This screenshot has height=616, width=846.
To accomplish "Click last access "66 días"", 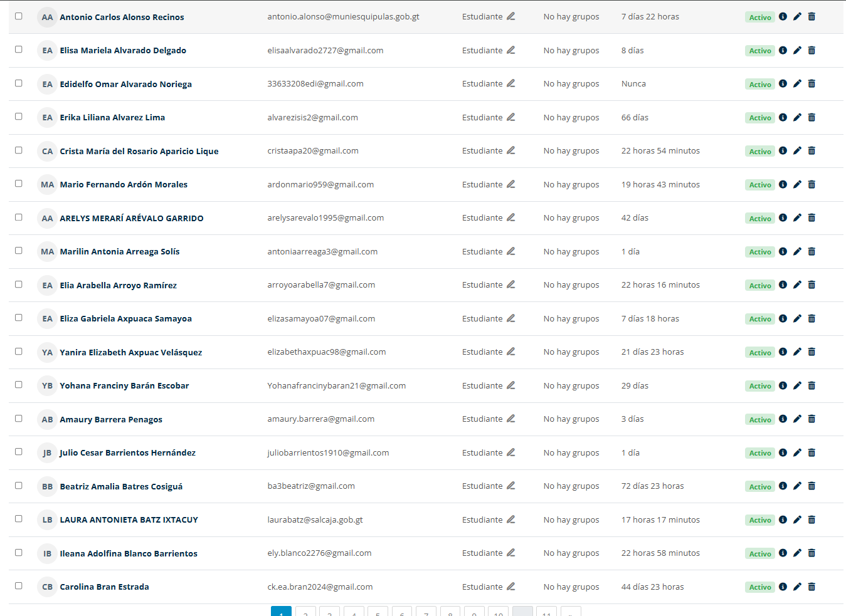I will point(635,117).
